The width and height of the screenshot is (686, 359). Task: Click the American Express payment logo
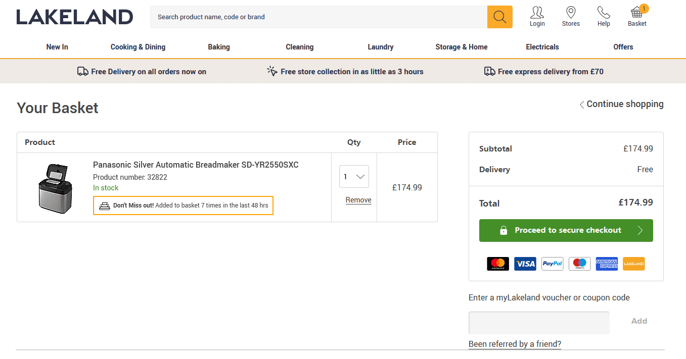coord(607,264)
